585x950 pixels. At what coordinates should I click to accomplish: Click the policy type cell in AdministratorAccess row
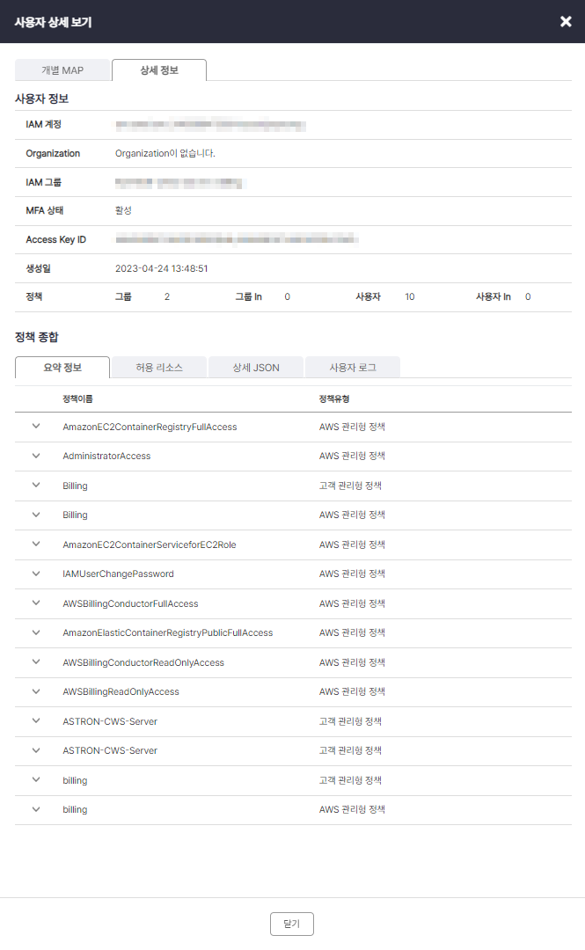tap(352, 457)
